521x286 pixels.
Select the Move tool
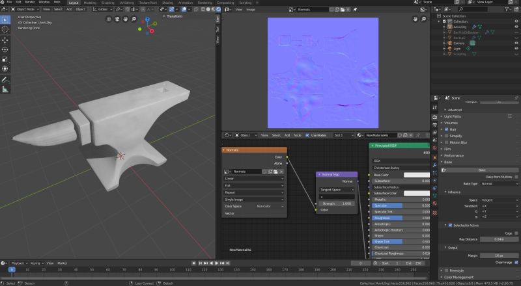[5, 40]
